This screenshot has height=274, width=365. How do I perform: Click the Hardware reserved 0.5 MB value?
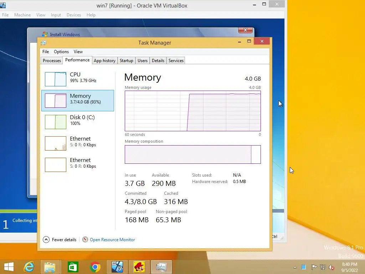point(239,182)
